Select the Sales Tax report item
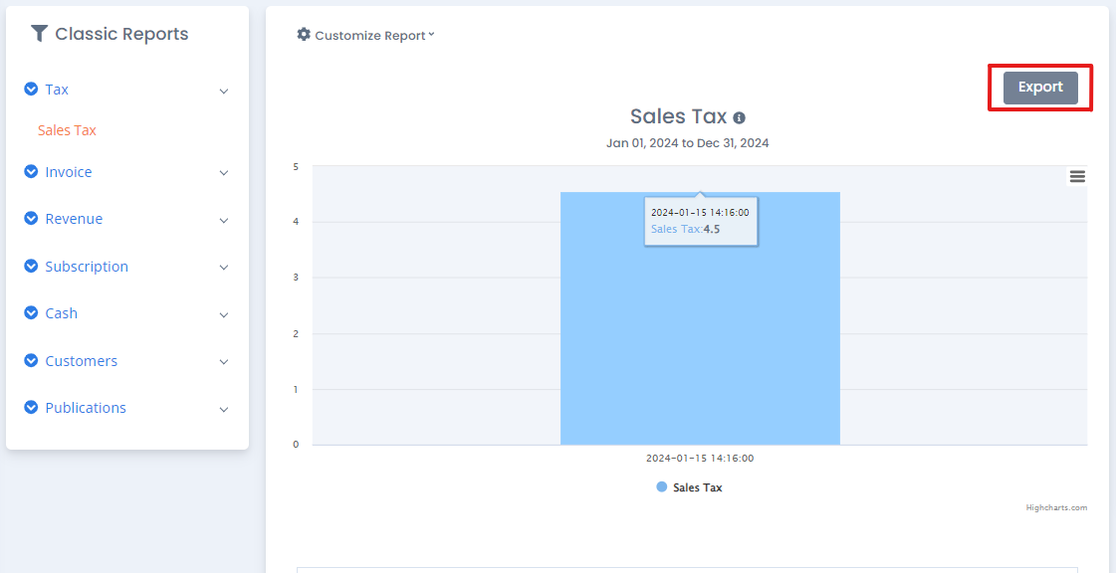This screenshot has width=1116, height=573. coord(67,130)
